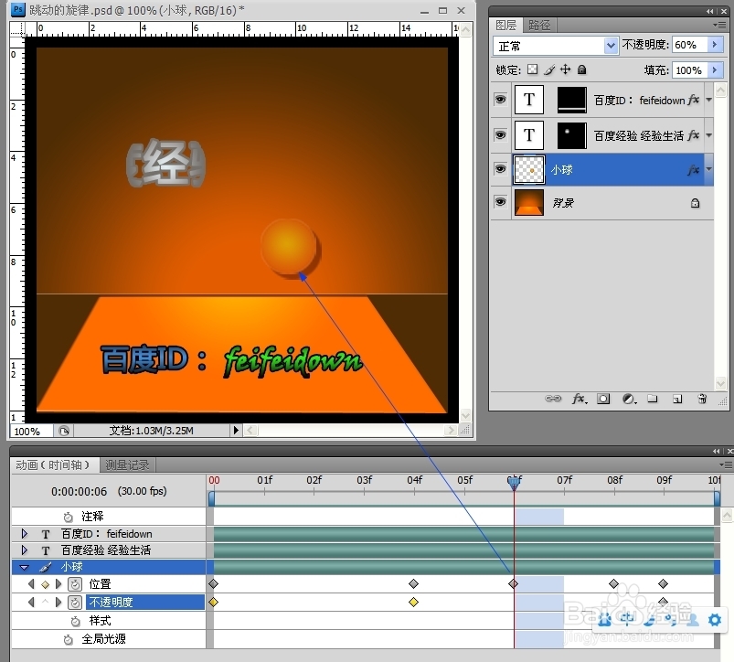The height and width of the screenshot is (662, 734).
Task: Open opacity slider arrow next to 60%
Action: (715, 45)
